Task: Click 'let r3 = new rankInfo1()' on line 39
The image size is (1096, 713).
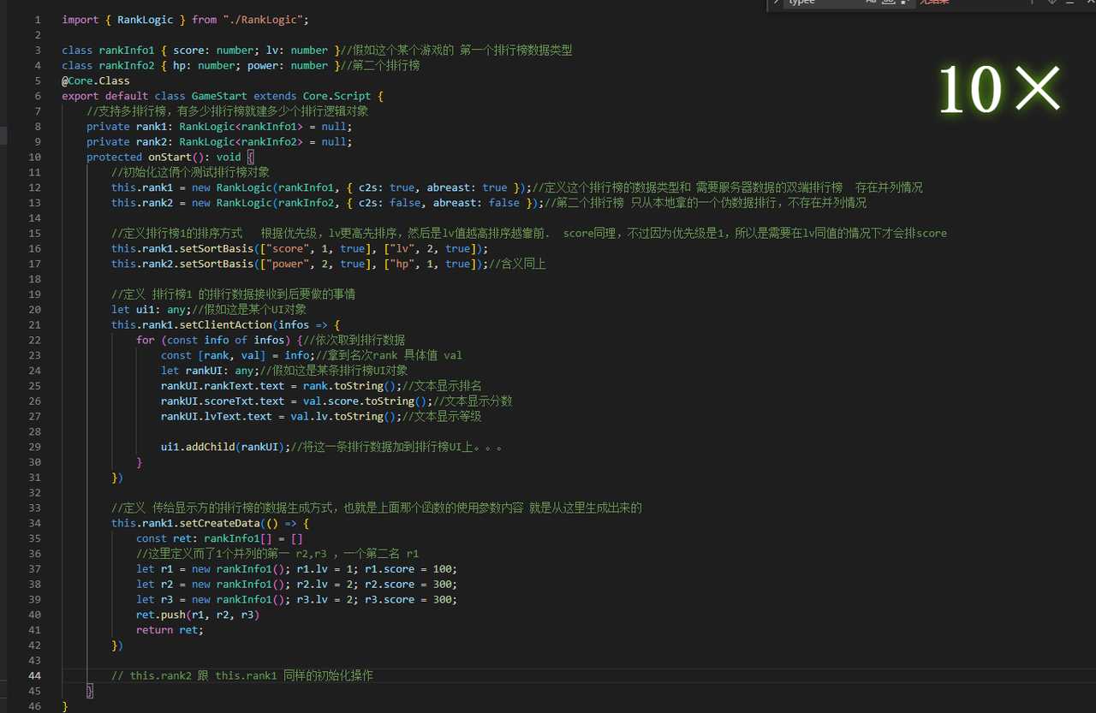Action: click(x=213, y=600)
